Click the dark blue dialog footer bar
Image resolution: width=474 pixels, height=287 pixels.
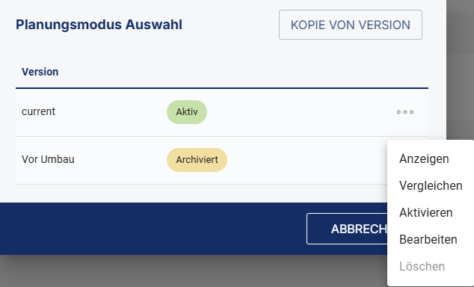(151, 229)
